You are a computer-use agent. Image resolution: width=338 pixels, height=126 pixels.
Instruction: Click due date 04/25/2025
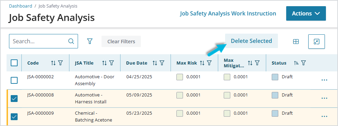tap(139, 77)
